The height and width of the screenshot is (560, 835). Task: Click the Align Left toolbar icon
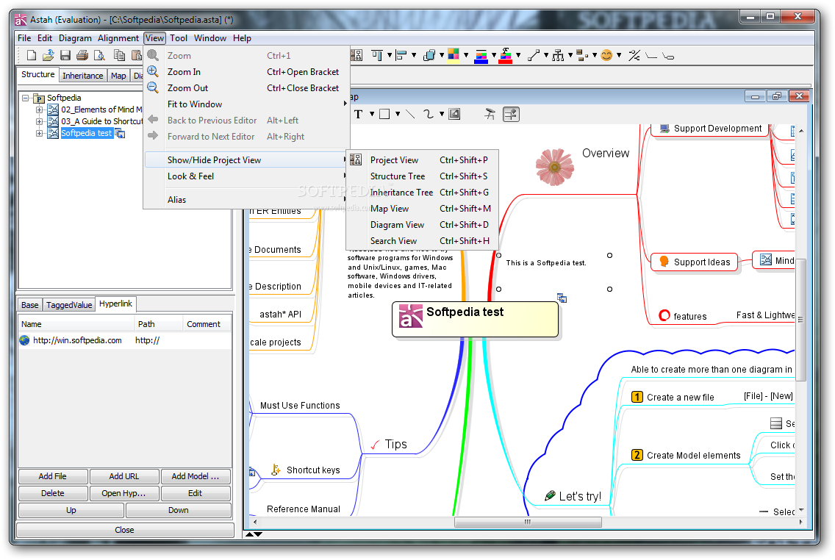pyautogui.click(x=401, y=55)
